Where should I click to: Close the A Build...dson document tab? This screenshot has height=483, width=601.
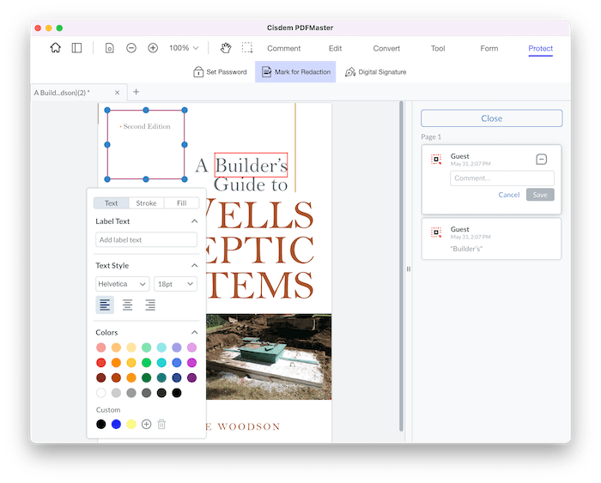118,93
